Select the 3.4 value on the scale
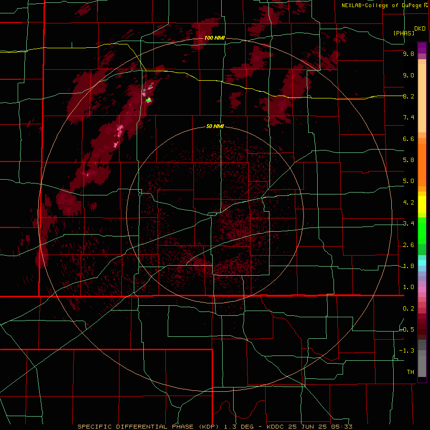Viewport: 430px width, 430px height. pos(408,224)
